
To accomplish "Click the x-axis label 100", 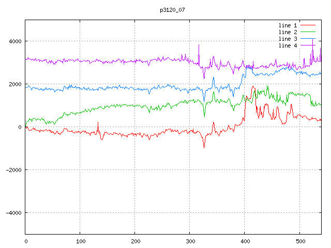I will [81, 241].
